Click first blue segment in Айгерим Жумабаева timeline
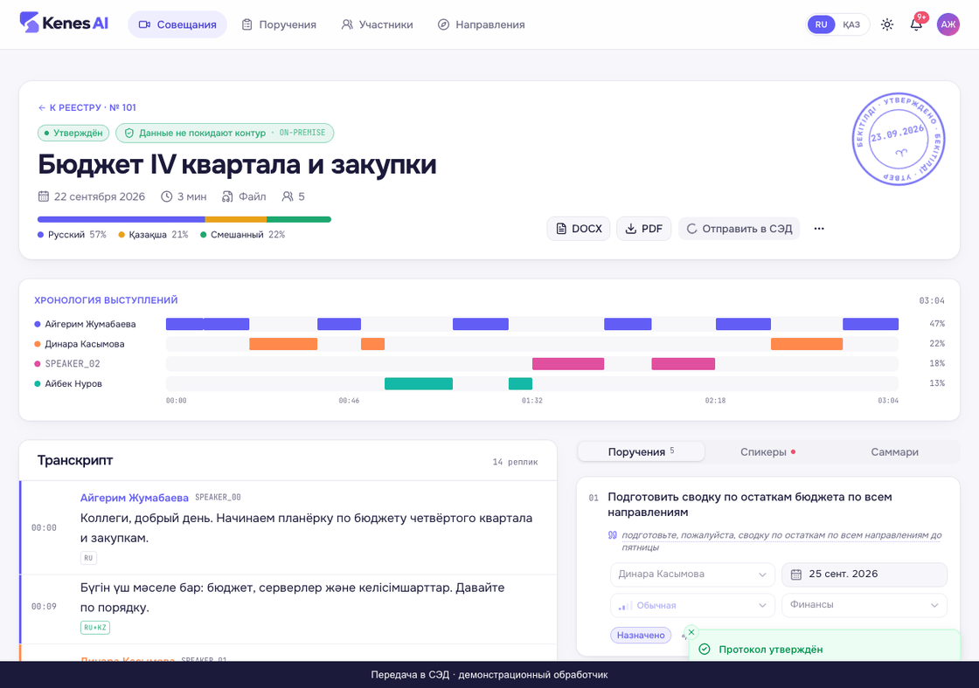This screenshot has width=979, height=688. (184, 324)
